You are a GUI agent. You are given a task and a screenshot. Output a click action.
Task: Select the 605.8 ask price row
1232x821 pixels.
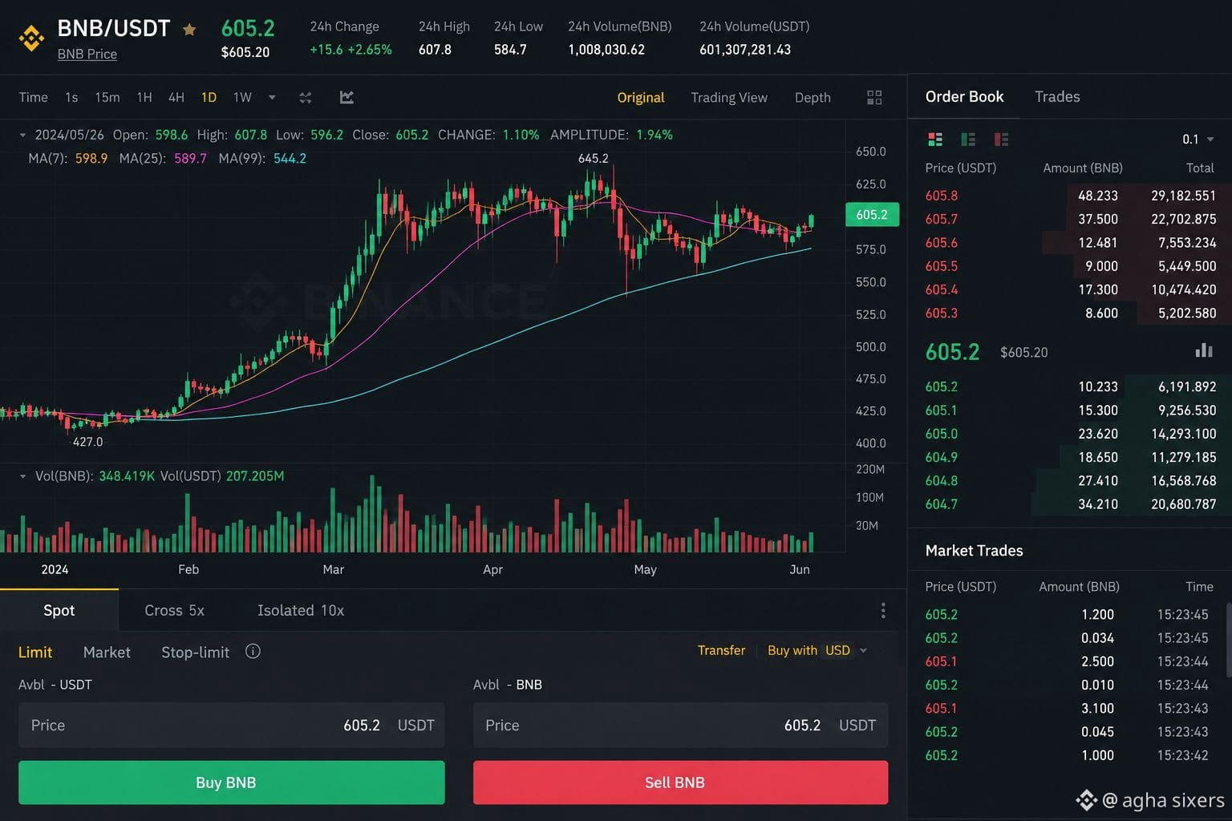coord(1070,196)
